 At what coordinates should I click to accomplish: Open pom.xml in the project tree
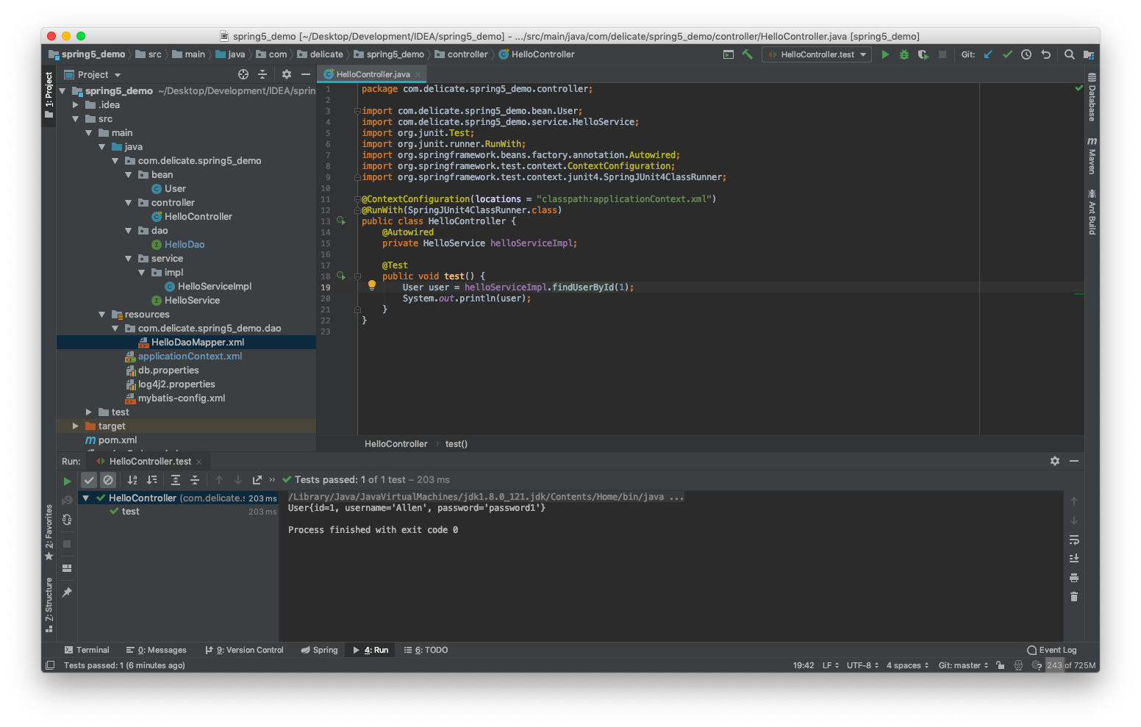(118, 440)
